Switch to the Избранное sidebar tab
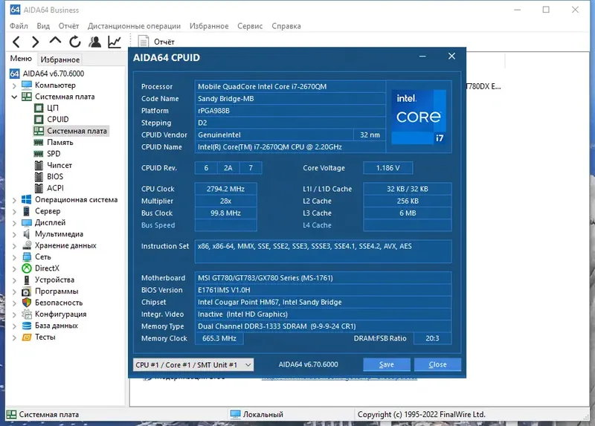Screen dimensions: 595x426 click(60, 59)
